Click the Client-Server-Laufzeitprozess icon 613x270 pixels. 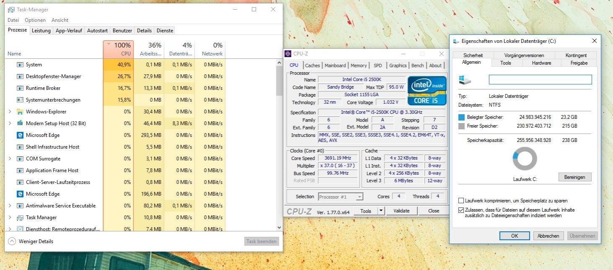tap(20, 182)
